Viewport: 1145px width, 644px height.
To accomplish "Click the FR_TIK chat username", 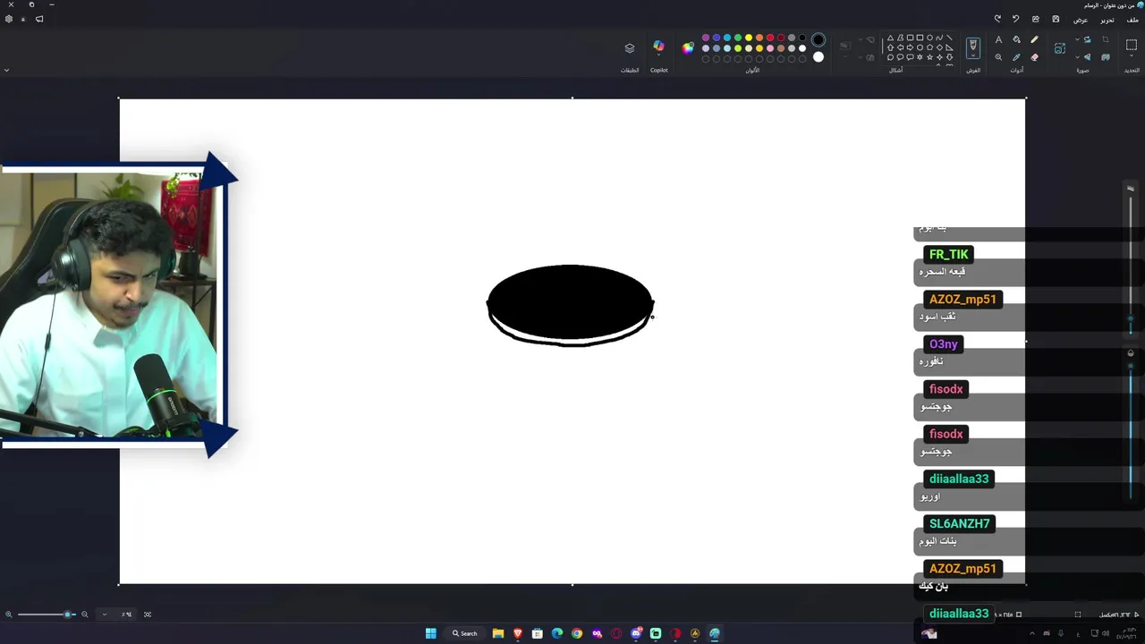I will (x=948, y=254).
